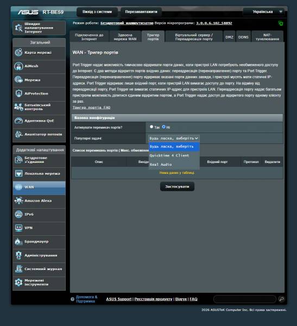Screen dimensions: 297x326
Task: Click the Базова конфігурація section header
Action: 177,118
